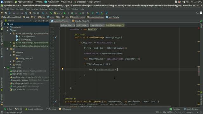
Task: Click the hide project panel icon
Action: (47, 21)
